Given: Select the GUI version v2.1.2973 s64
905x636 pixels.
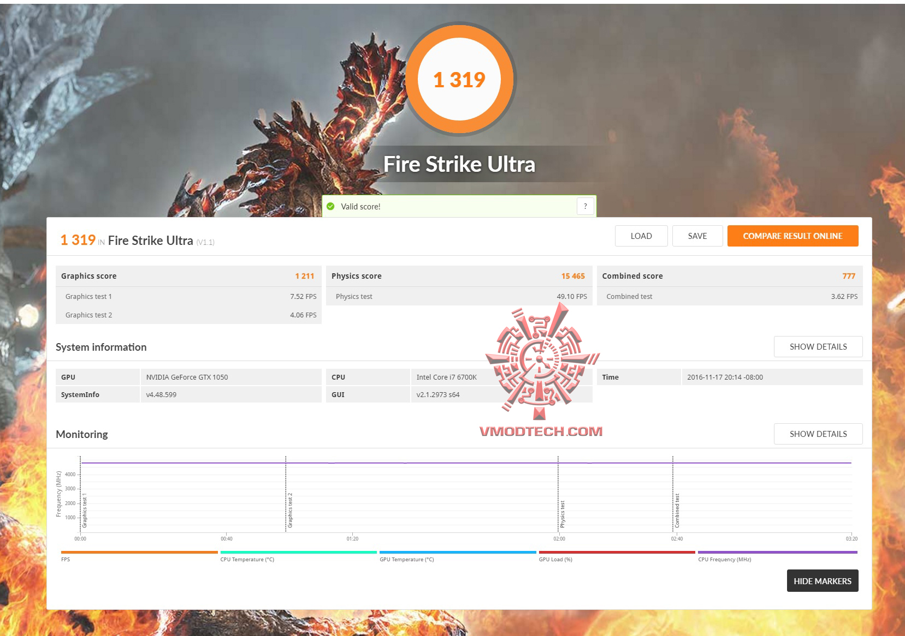Looking at the screenshot, I should 438,395.
